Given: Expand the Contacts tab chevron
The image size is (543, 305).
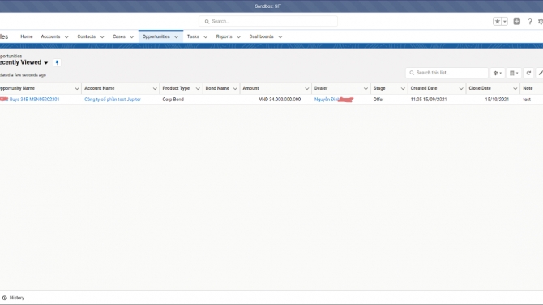Looking at the screenshot, I should (102, 36).
